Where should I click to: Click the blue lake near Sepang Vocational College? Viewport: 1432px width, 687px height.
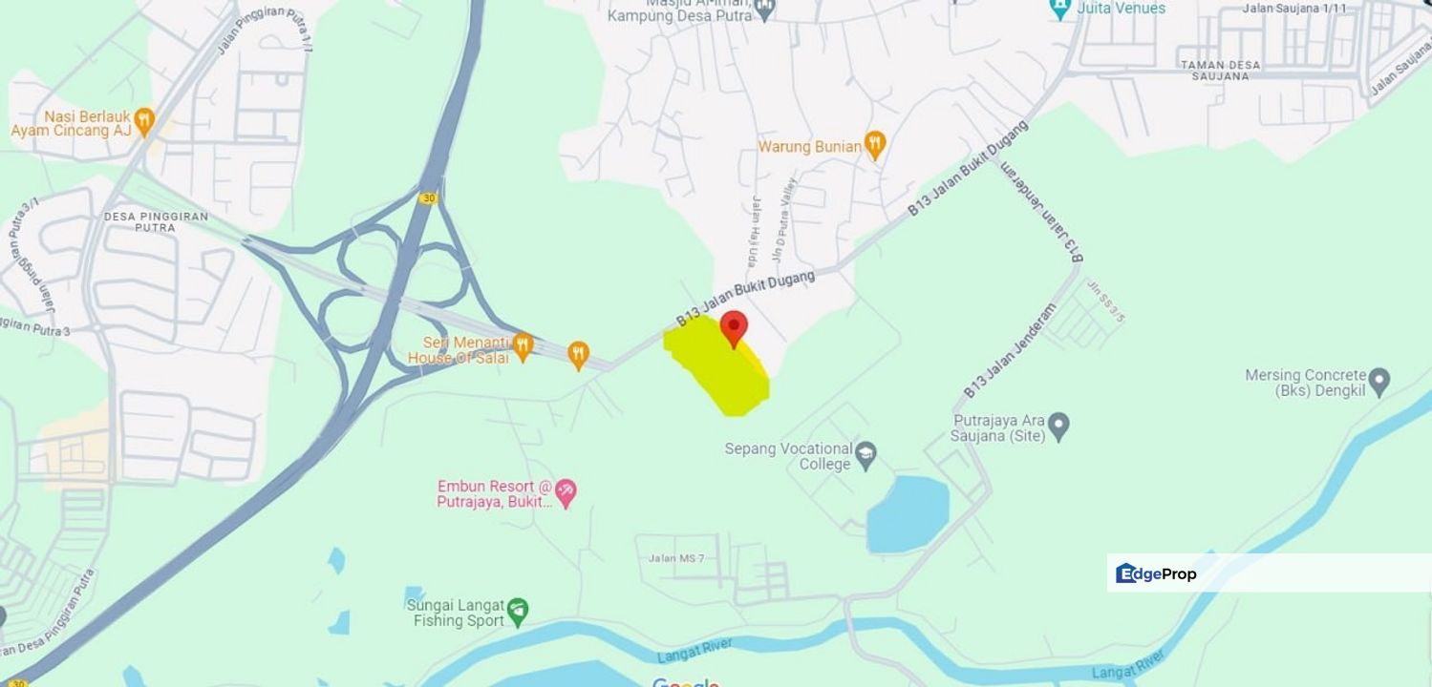(x=908, y=512)
